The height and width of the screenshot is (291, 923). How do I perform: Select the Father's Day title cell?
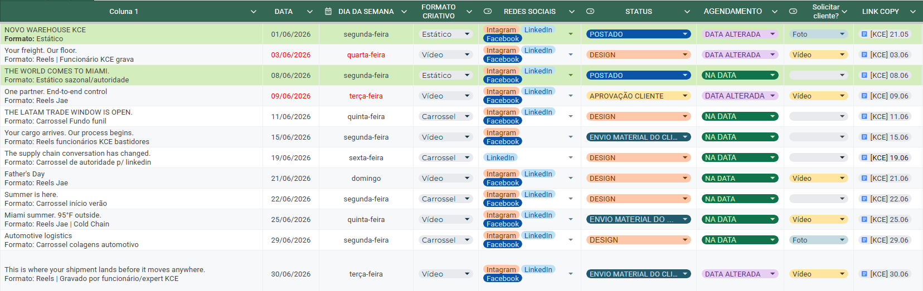click(132, 178)
